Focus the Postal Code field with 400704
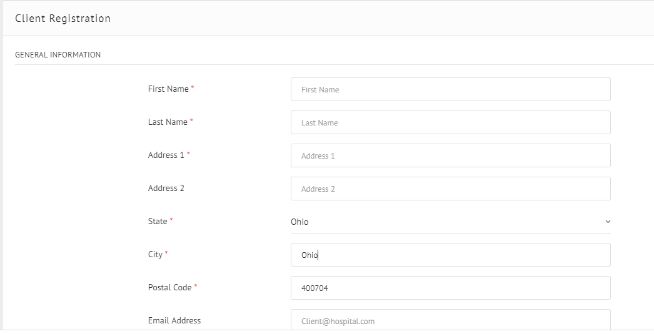Viewport: 654px width, 334px height. point(450,288)
